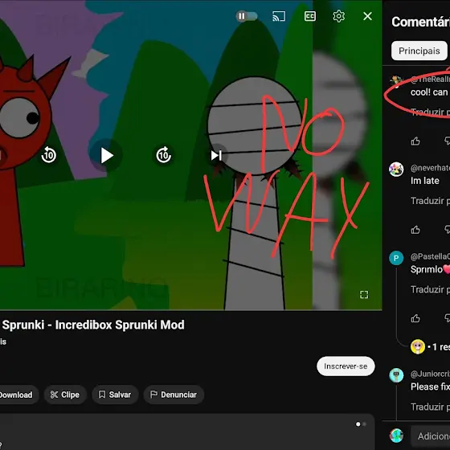The image size is (450, 450).
Task: Click the Inscrever-se subscribe button
Action: tap(346, 366)
